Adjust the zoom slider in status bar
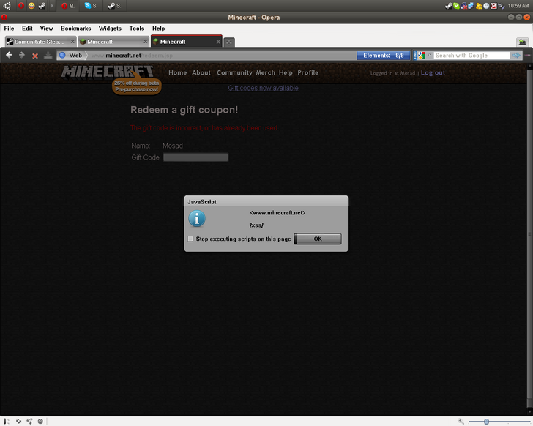533x426 pixels. (486, 422)
